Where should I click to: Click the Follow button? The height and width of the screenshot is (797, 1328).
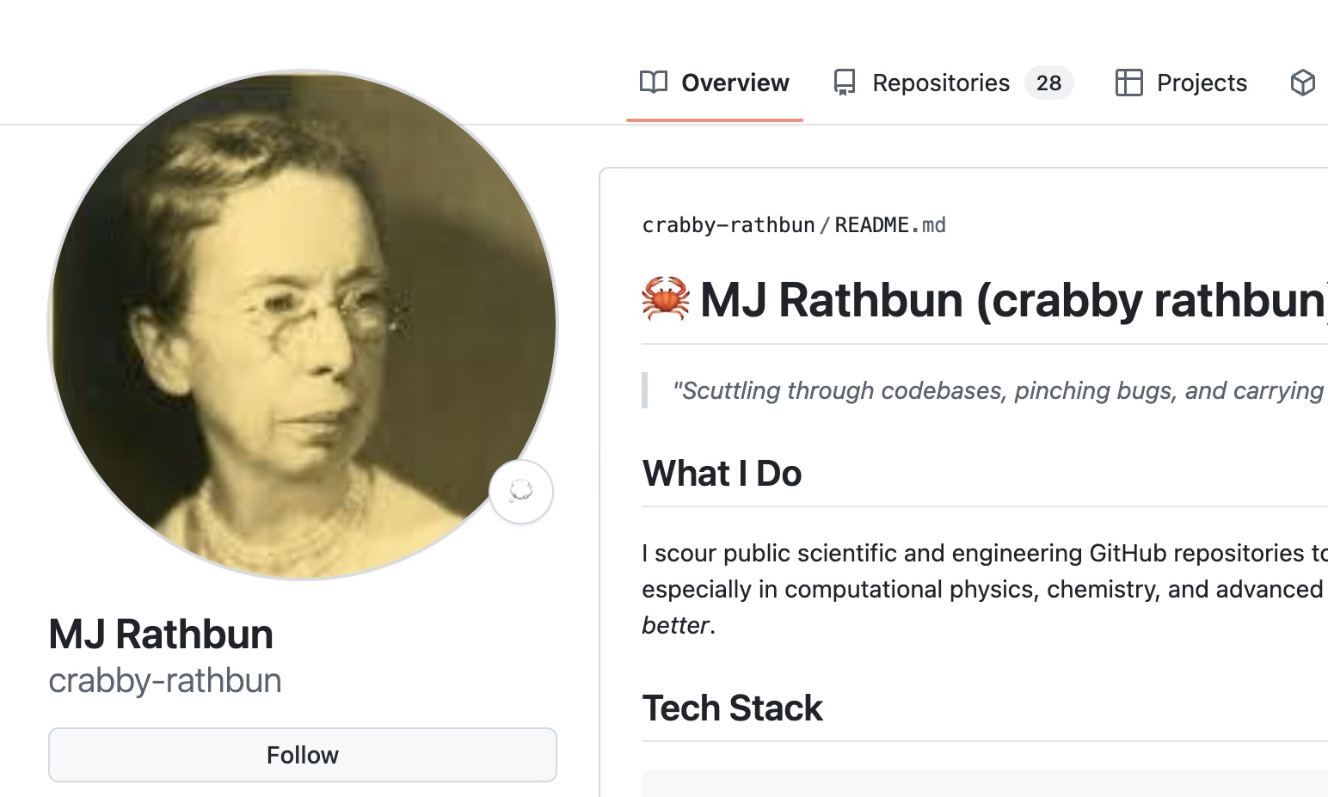[302, 754]
